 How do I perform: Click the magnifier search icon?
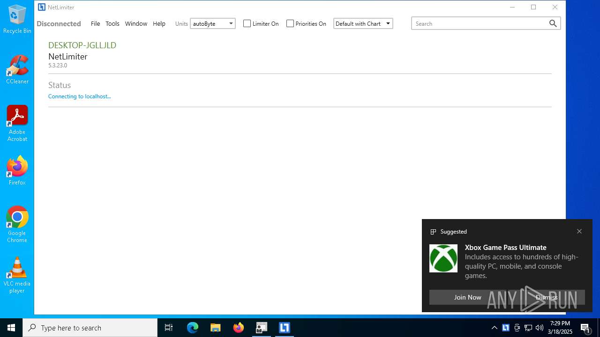(553, 23)
